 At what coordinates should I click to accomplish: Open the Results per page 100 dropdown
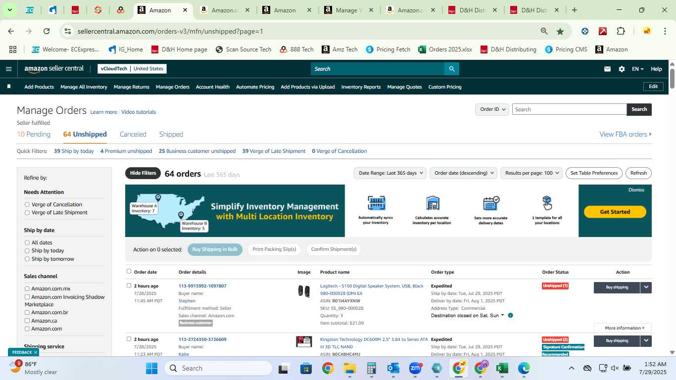(531, 173)
